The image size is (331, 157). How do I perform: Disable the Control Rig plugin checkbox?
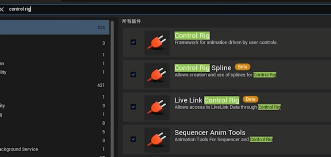[x=133, y=42]
